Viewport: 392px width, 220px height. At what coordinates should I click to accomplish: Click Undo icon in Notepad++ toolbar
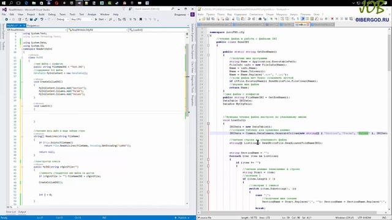point(249,19)
